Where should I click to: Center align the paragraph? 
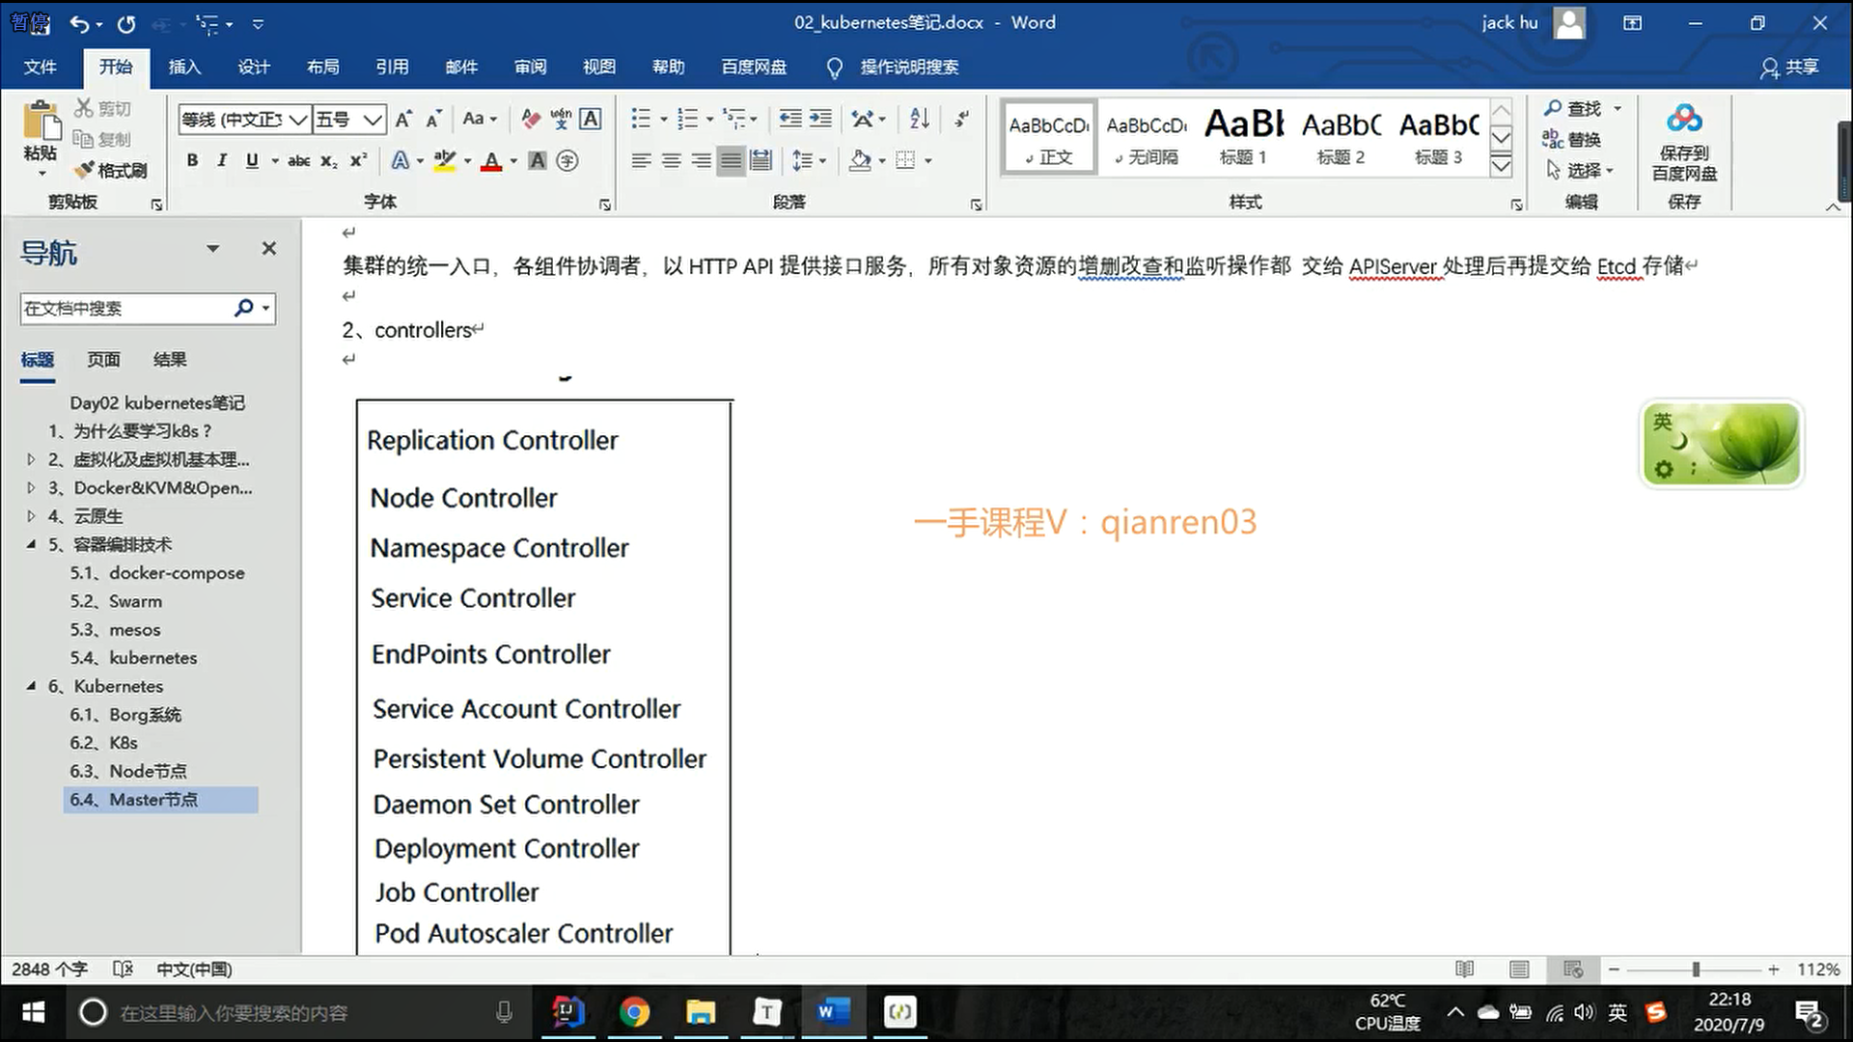[x=671, y=161]
